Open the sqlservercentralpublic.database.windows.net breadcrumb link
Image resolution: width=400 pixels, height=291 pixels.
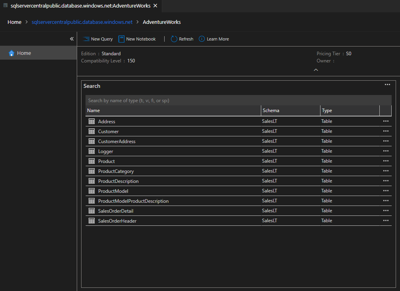pos(82,22)
